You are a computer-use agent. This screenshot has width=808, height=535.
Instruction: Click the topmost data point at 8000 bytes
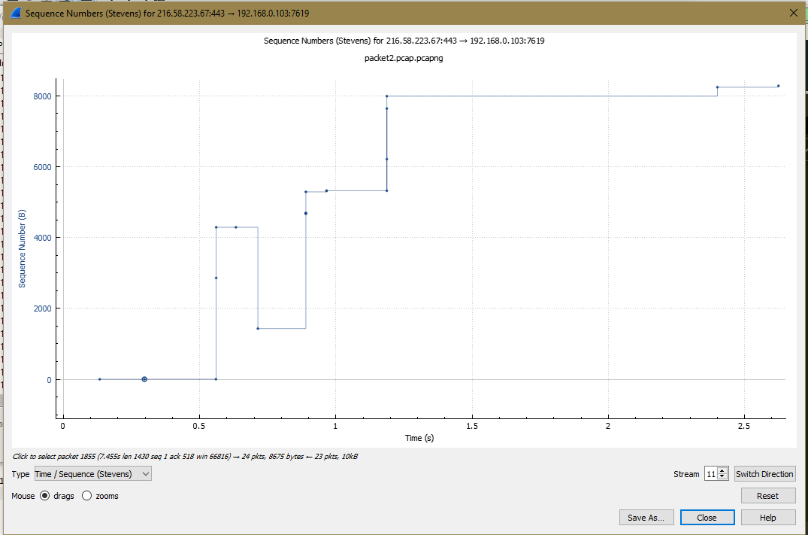[x=387, y=96]
